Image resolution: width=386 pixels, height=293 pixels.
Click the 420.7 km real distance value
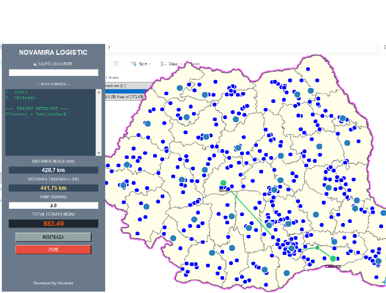tap(54, 170)
